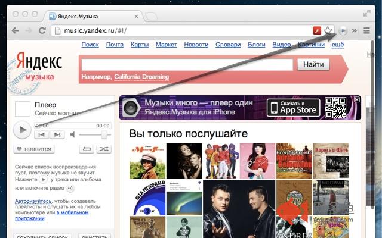Click the play extension button in toolbar

[343, 30]
